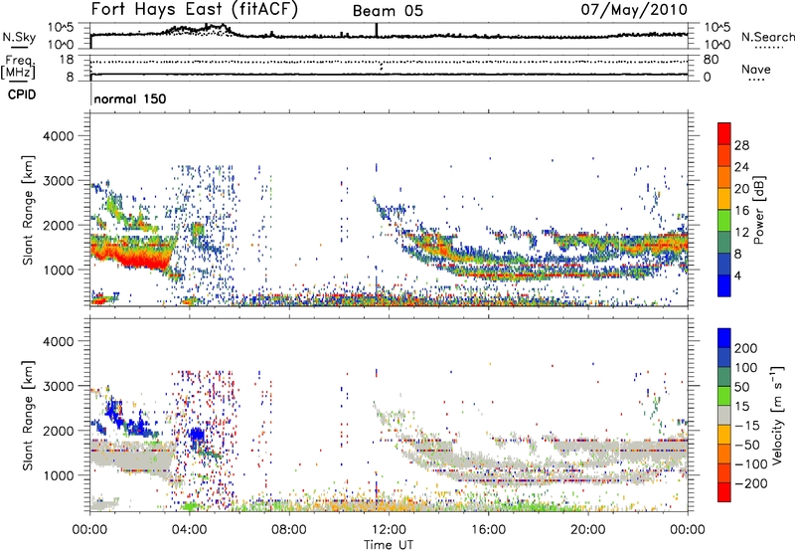Click the 'Velocity [m s-1]' colorbar title
This screenshot has height=551, width=795.
click(777, 415)
